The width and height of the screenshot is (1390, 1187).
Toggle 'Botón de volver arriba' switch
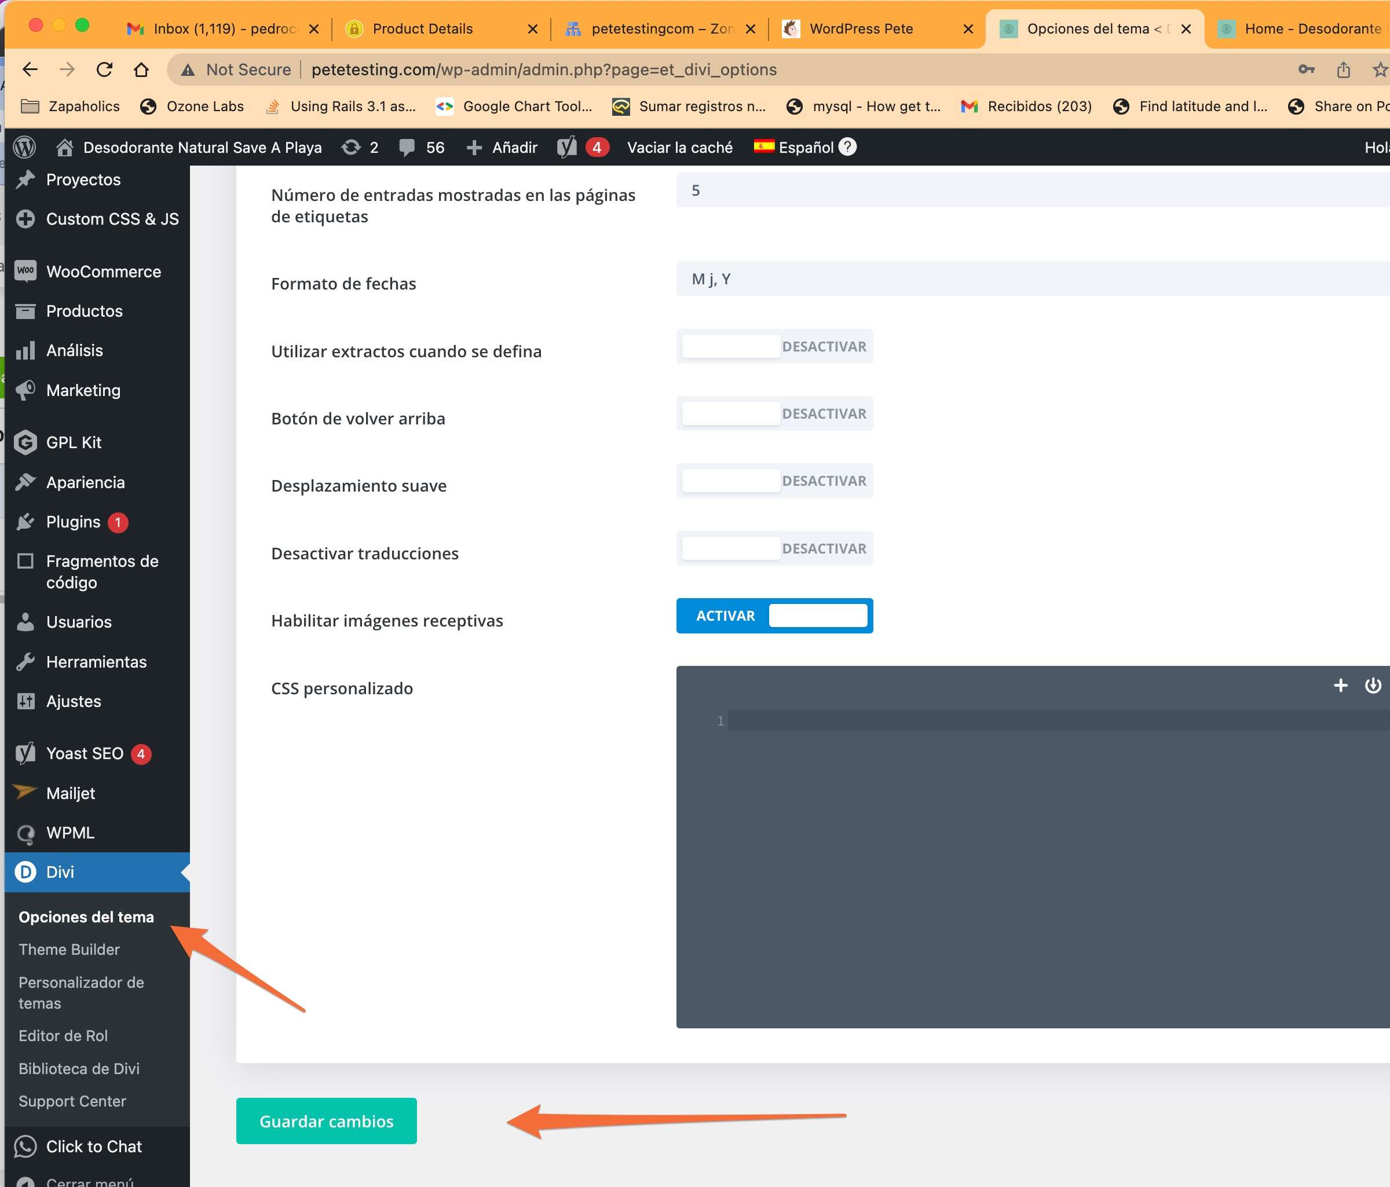tap(774, 414)
